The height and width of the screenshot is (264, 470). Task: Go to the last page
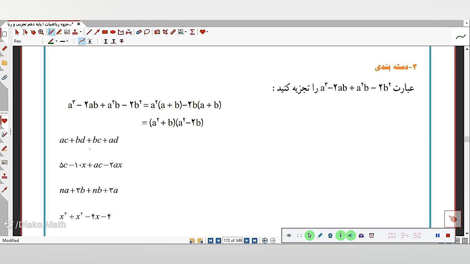click(255, 241)
